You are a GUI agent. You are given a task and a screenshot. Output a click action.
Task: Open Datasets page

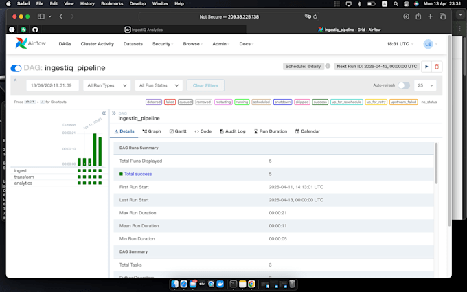(133, 44)
